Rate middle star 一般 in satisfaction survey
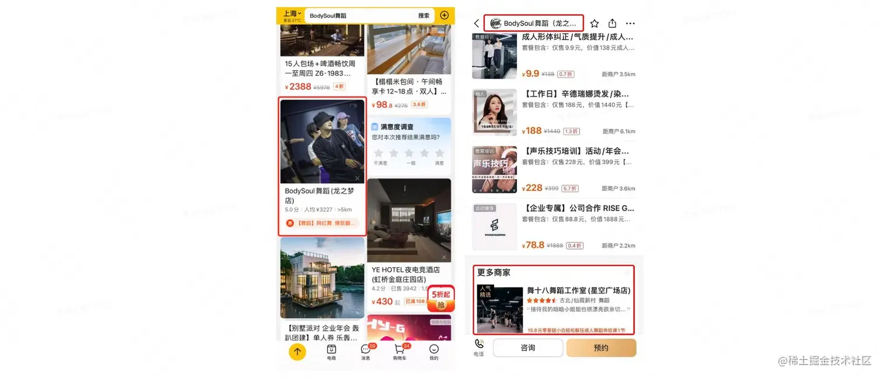883x378 pixels. coord(409,153)
